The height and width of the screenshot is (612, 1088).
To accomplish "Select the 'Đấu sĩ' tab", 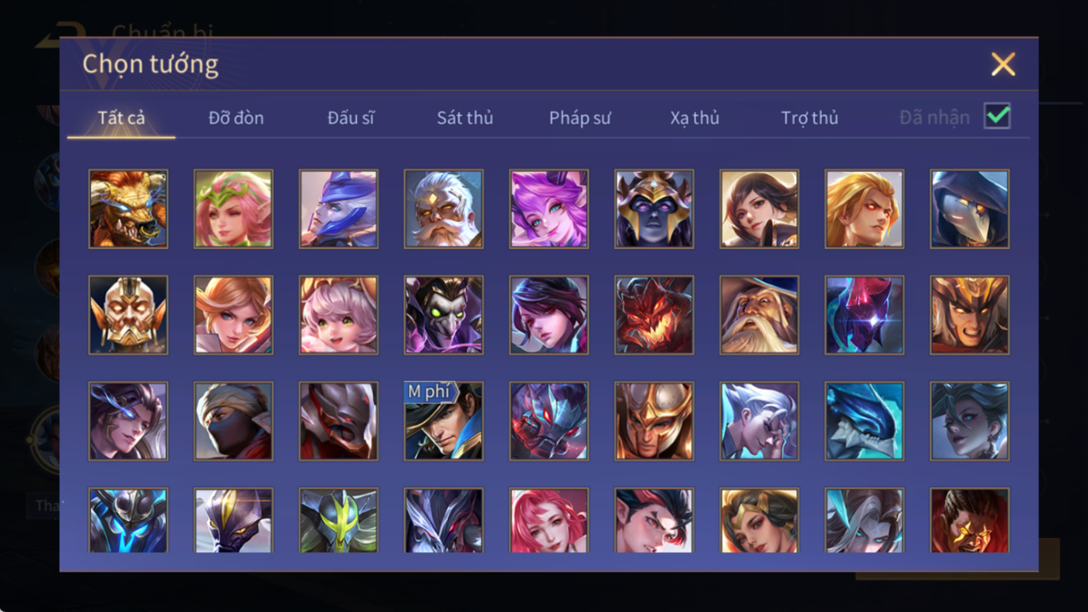I will 351,118.
